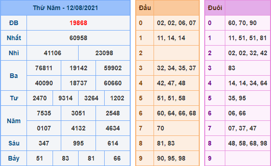The width and height of the screenshot is (271, 166).
Task: Click the sixth prize number 614
Action: (x=113, y=143)
